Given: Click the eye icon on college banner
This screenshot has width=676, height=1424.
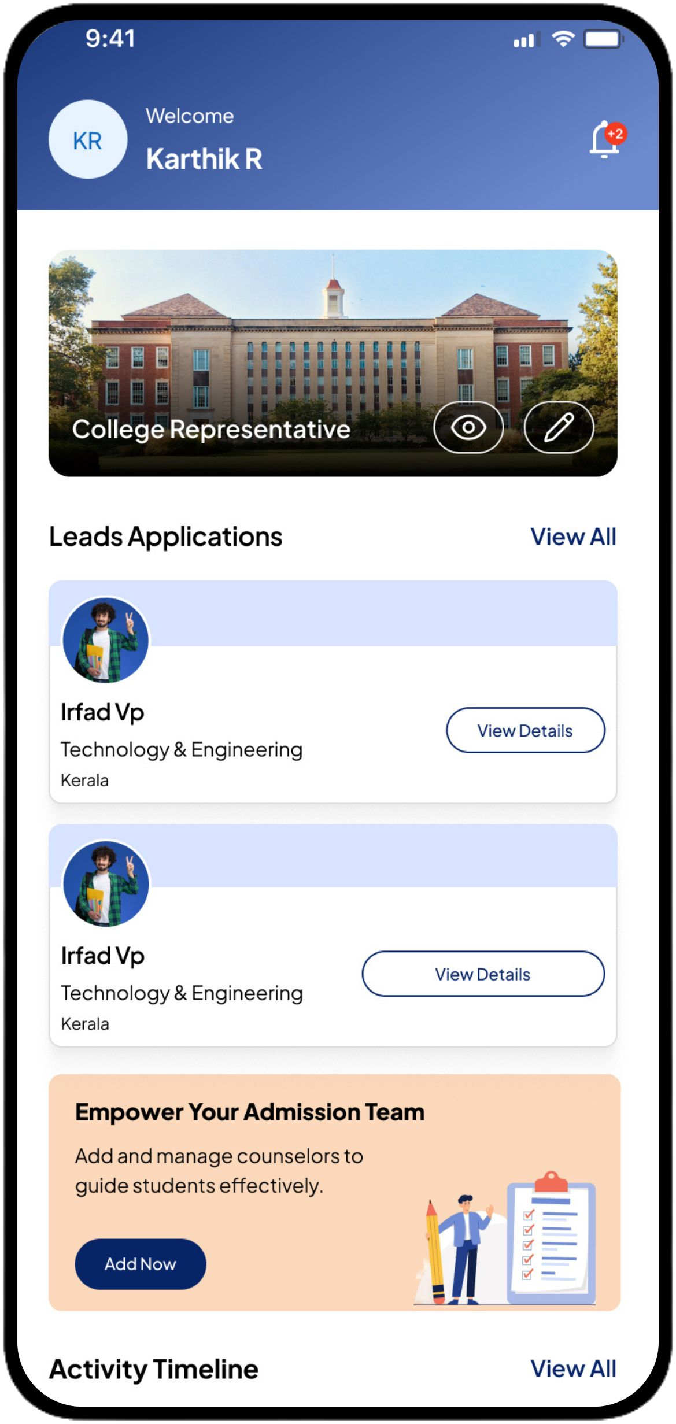Looking at the screenshot, I should 468,428.
